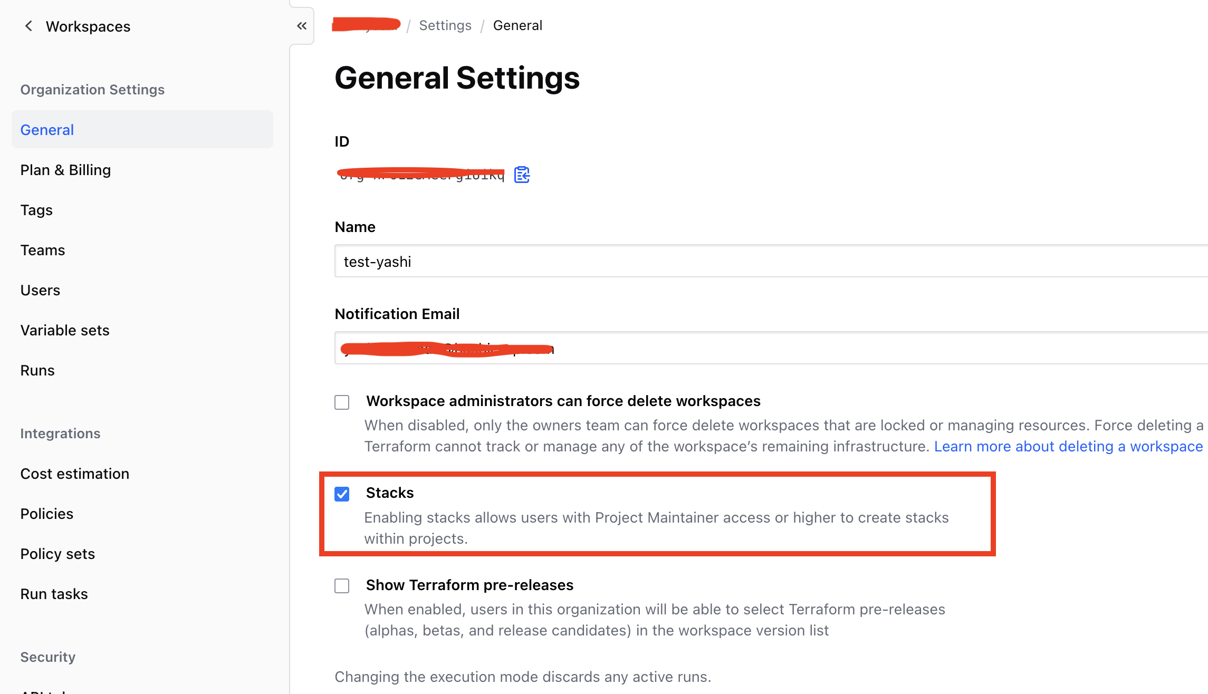Enable Show Terraform pre-releases checkbox
Screen dimensions: 1208x694
342,586
